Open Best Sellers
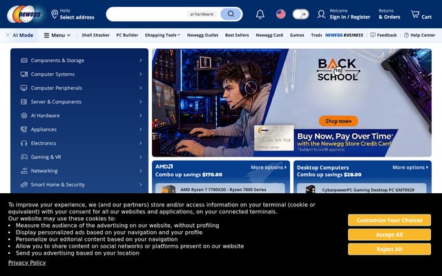This screenshot has width=442, height=276. 237,35
